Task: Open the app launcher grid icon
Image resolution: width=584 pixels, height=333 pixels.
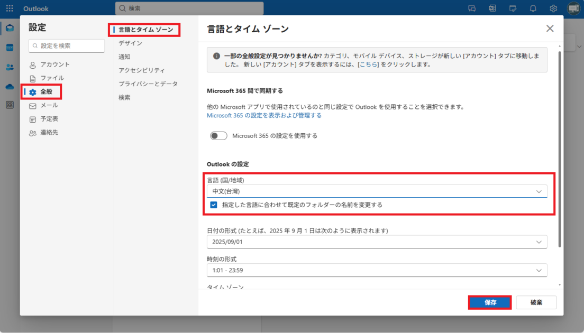Action: (10, 8)
